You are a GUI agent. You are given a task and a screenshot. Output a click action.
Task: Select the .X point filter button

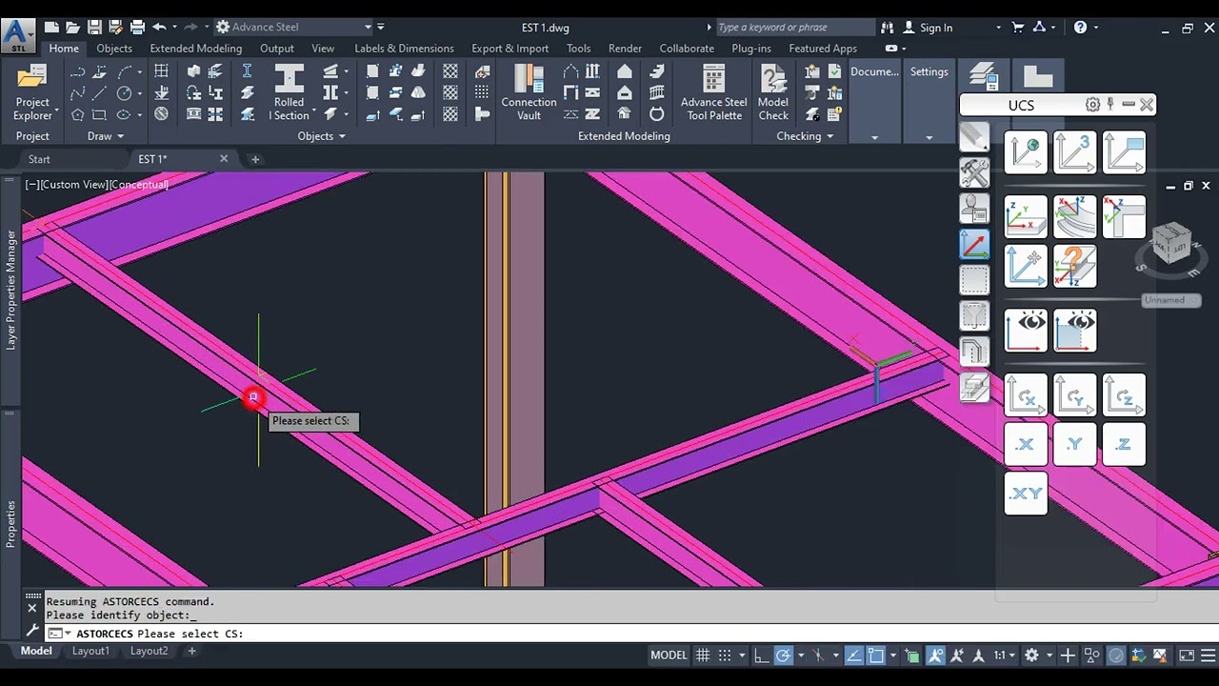(x=1026, y=445)
